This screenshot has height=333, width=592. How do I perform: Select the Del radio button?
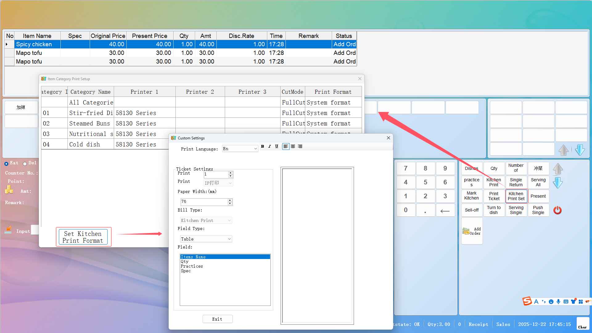(25, 164)
